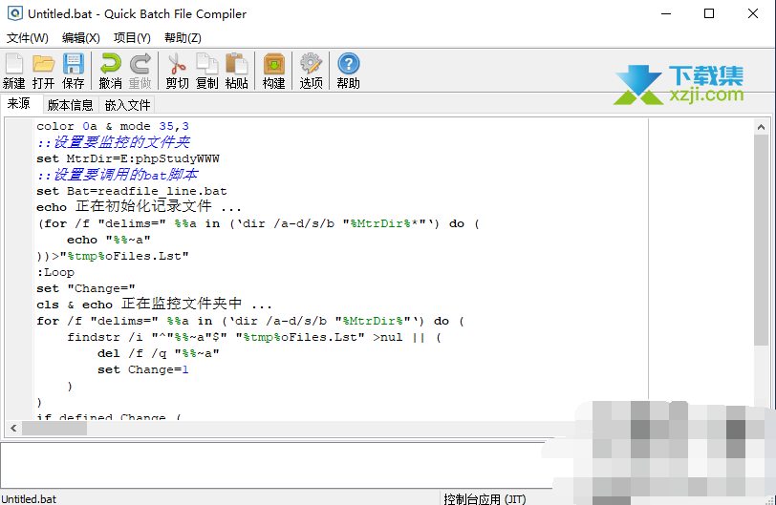Open 选项 settings gear icon

311,71
